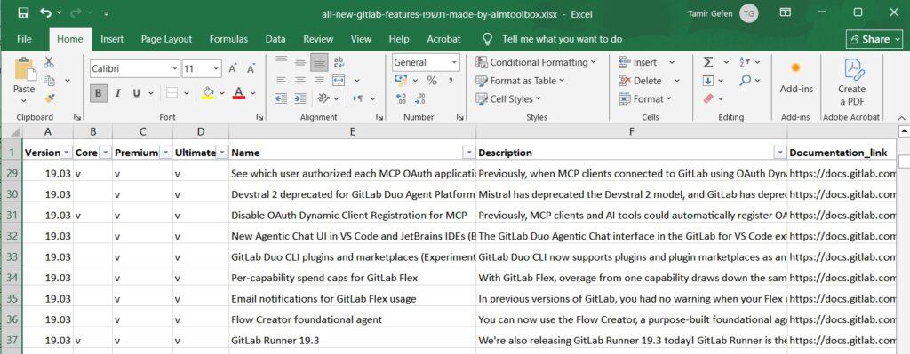This screenshot has width=910, height=354.
Task: Click the Find & Select magnifier icon
Action: coord(746,81)
